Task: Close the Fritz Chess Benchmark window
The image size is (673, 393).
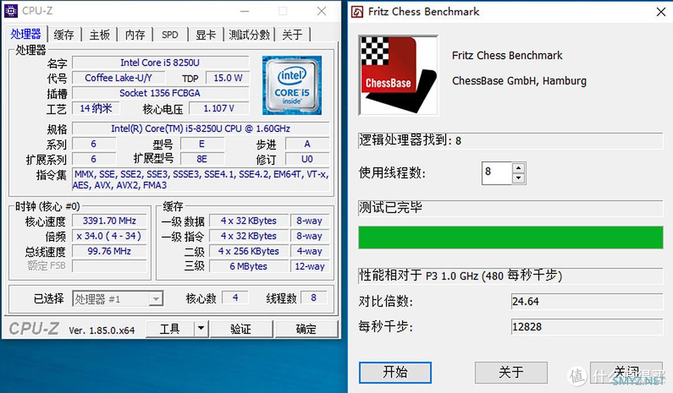Action: pyautogui.click(x=661, y=12)
